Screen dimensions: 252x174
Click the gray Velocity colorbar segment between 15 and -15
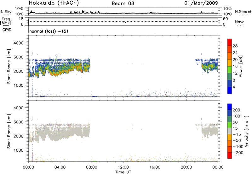(230, 131)
